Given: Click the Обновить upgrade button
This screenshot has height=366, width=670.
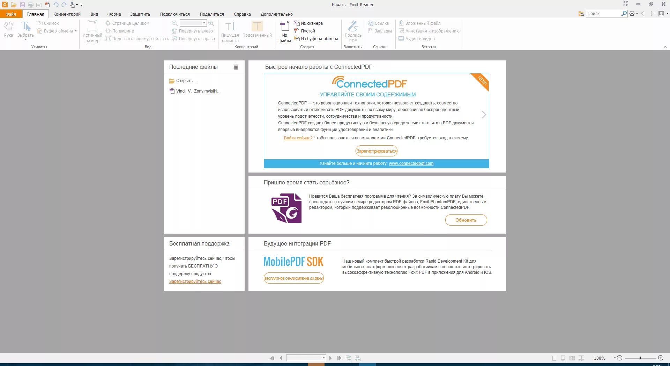Looking at the screenshot, I should [466, 220].
